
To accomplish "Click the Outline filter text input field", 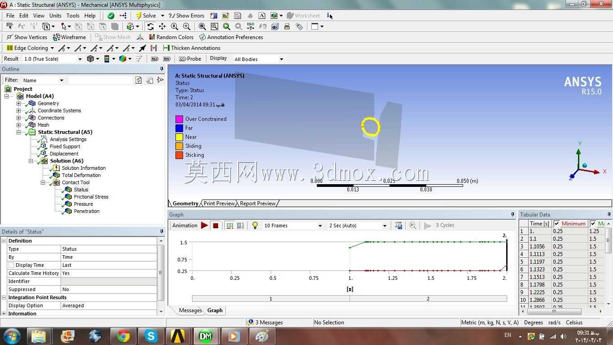I will coord(101,80).
